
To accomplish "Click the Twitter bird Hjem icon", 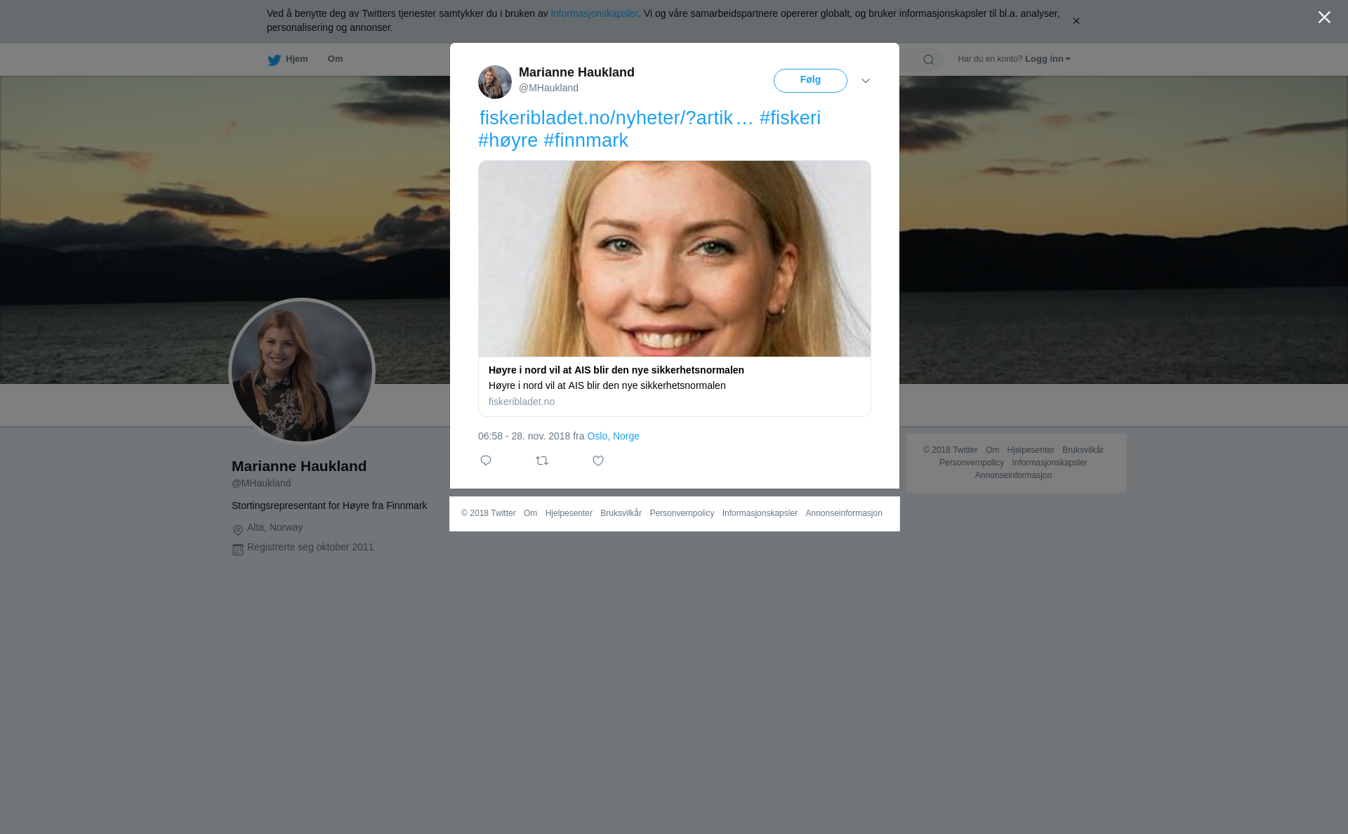I will [275, 60].
